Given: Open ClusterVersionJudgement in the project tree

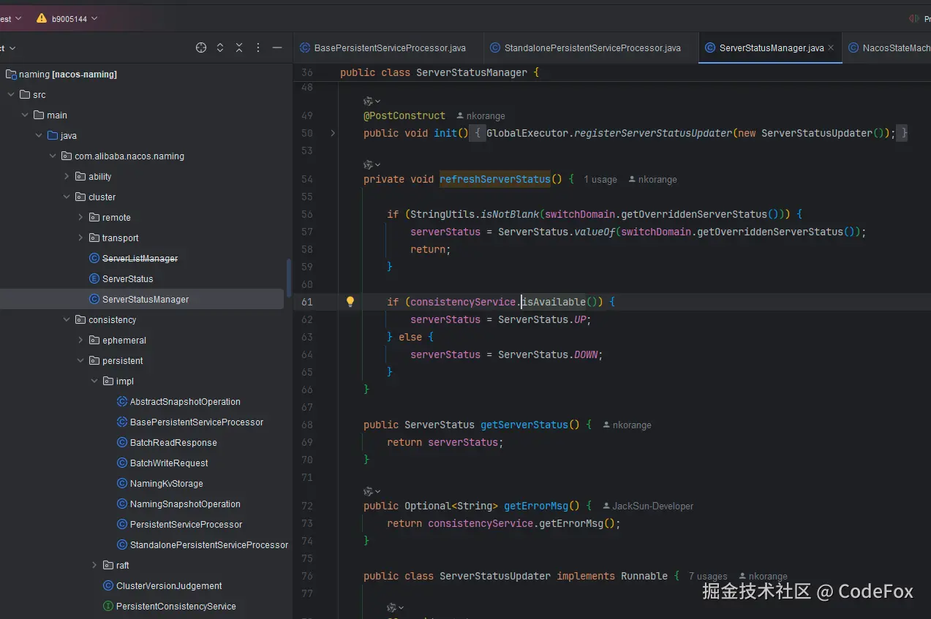Looking at the screenshot, I should pos(168,586).
